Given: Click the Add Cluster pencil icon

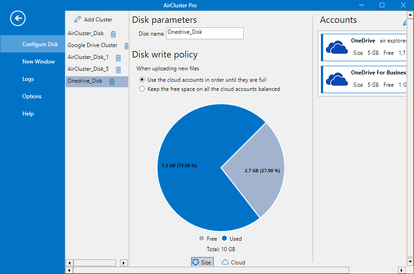Looking at the screenshot, I should tap(78, 19).
